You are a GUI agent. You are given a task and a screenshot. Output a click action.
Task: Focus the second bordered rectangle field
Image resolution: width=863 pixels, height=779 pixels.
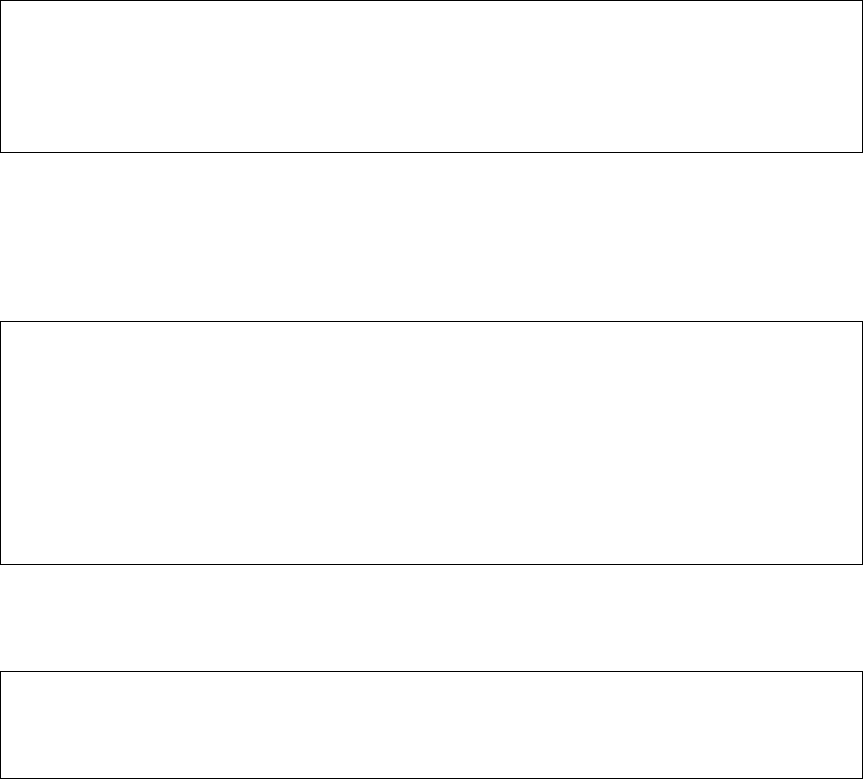(x=431, y=443)
